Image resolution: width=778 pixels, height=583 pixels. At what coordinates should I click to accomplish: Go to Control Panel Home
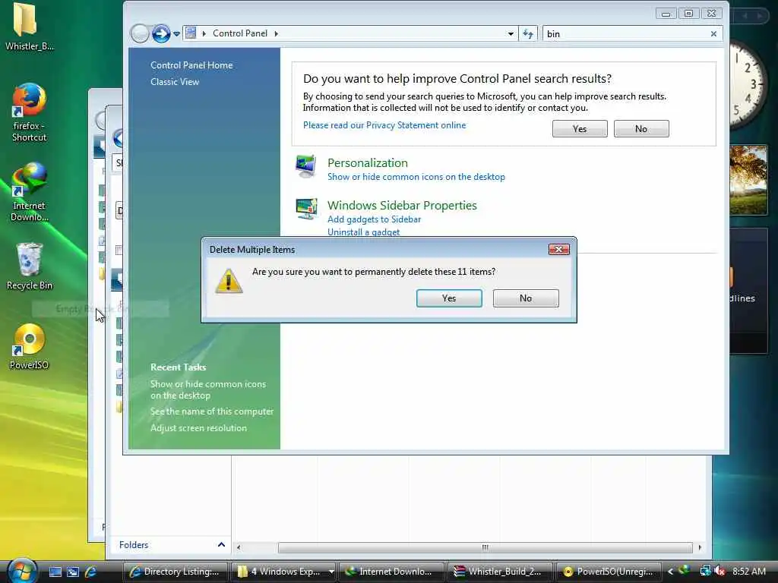tap(191, 65)
